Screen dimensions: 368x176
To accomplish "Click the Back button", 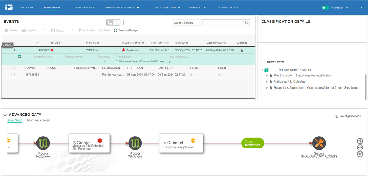I will click(x=7, y=45).
